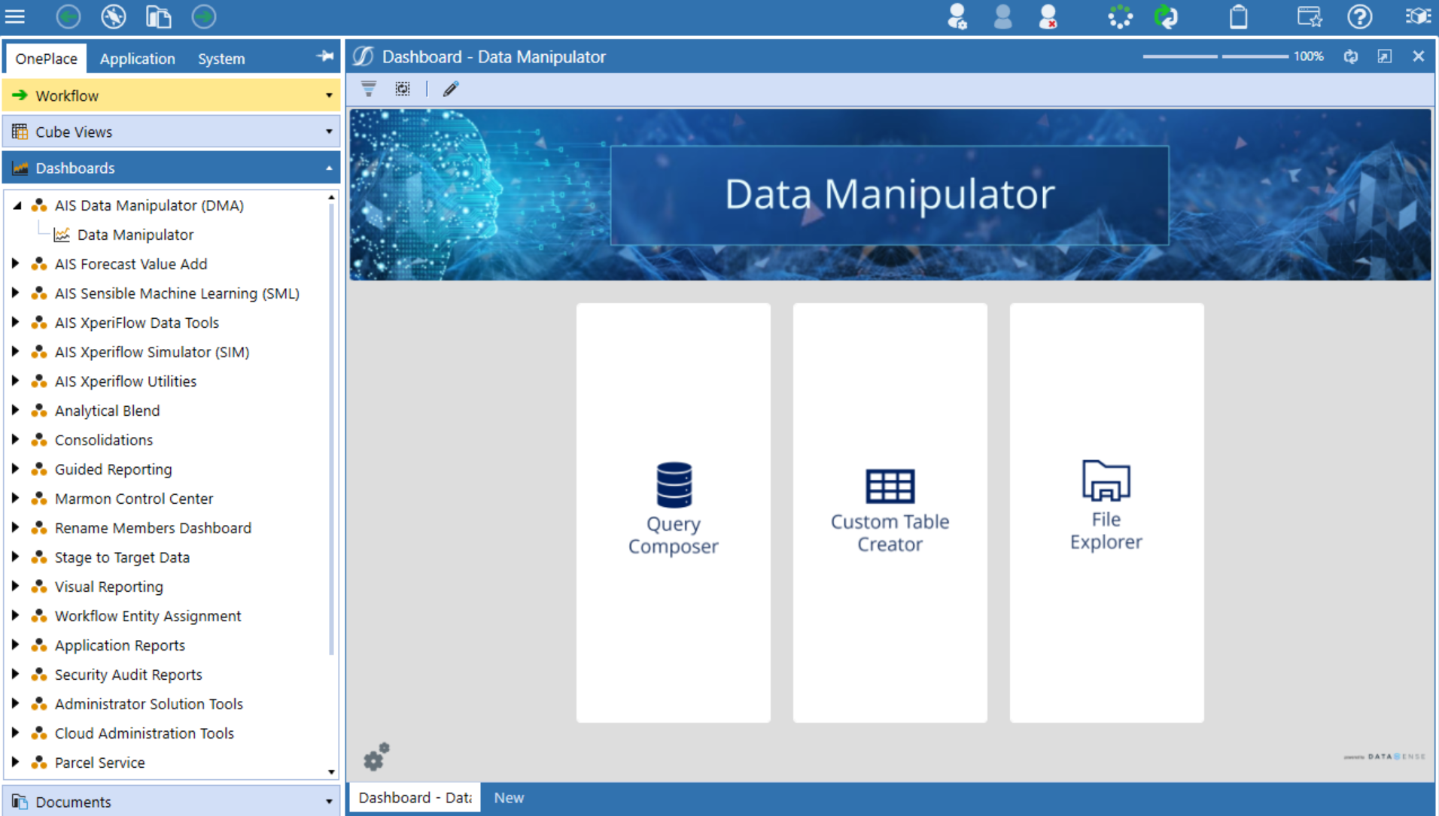Click the dashboards tree scroll up arrow
Screen dimensions: 1439x816
[x=331, y=197]
